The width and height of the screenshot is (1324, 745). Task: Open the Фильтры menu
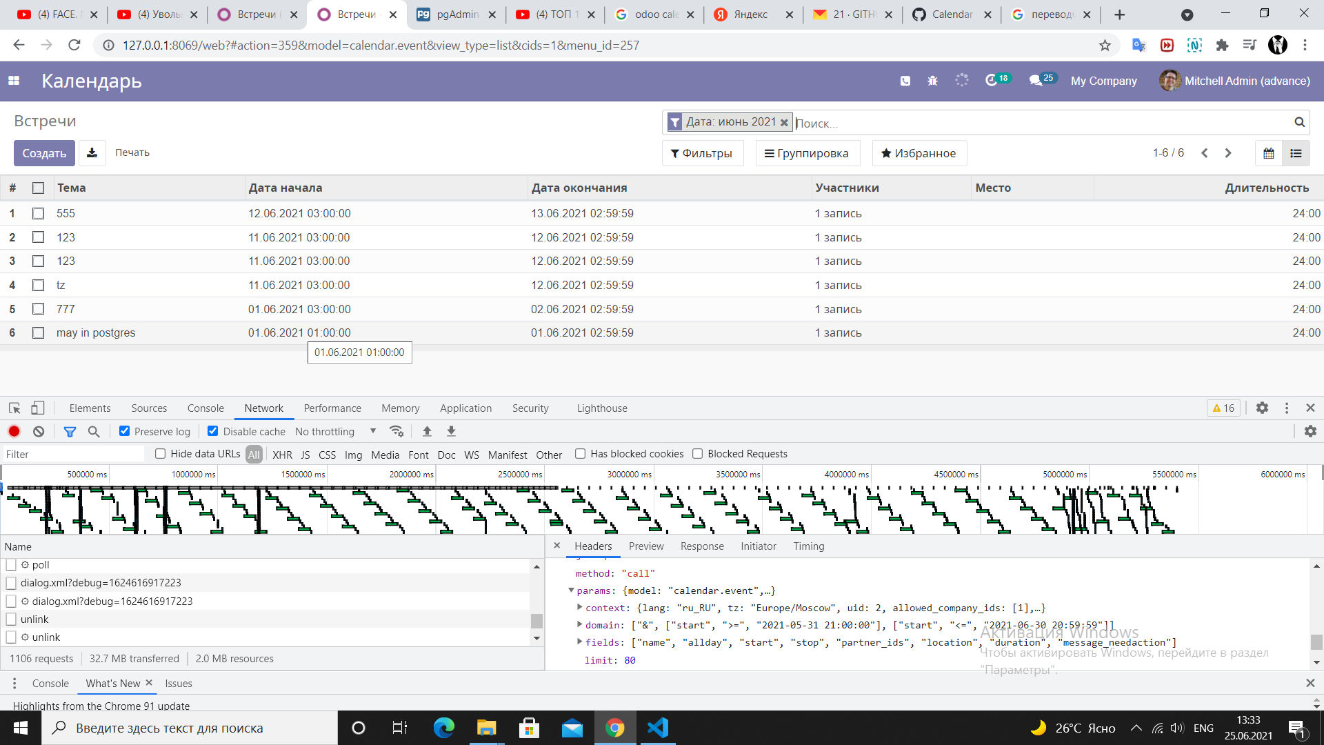coord(703,152)
